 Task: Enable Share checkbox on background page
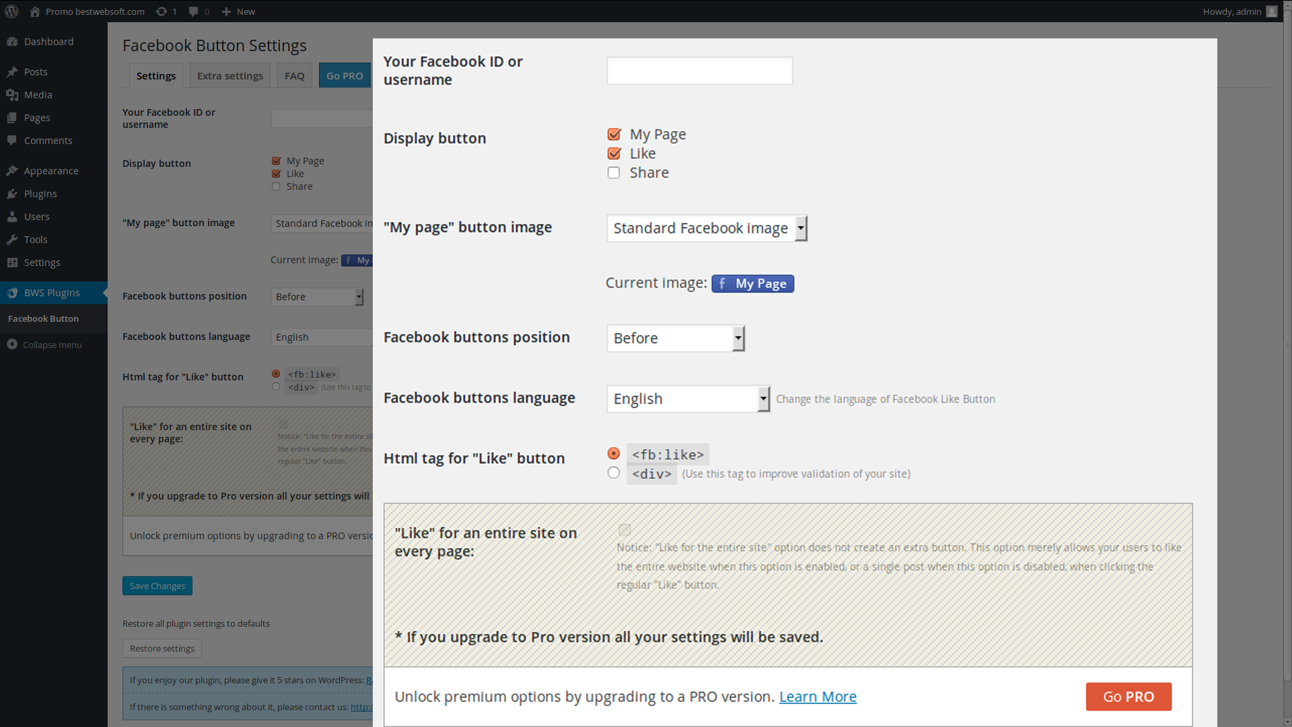coord(276,186)
